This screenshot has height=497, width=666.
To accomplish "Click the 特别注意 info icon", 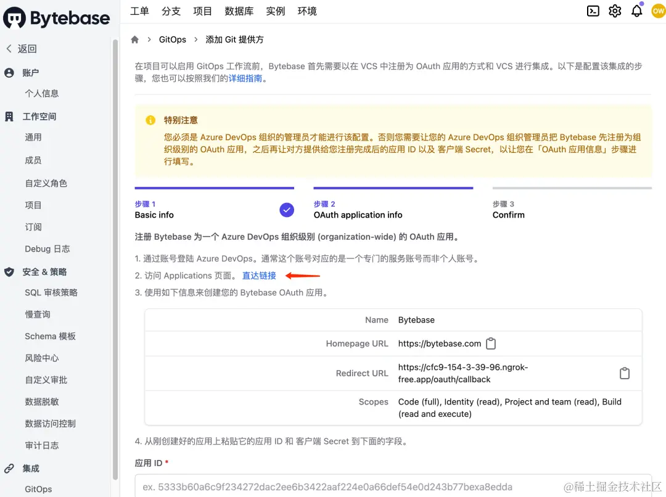I will pyautogui.click(x=150, y=120).
